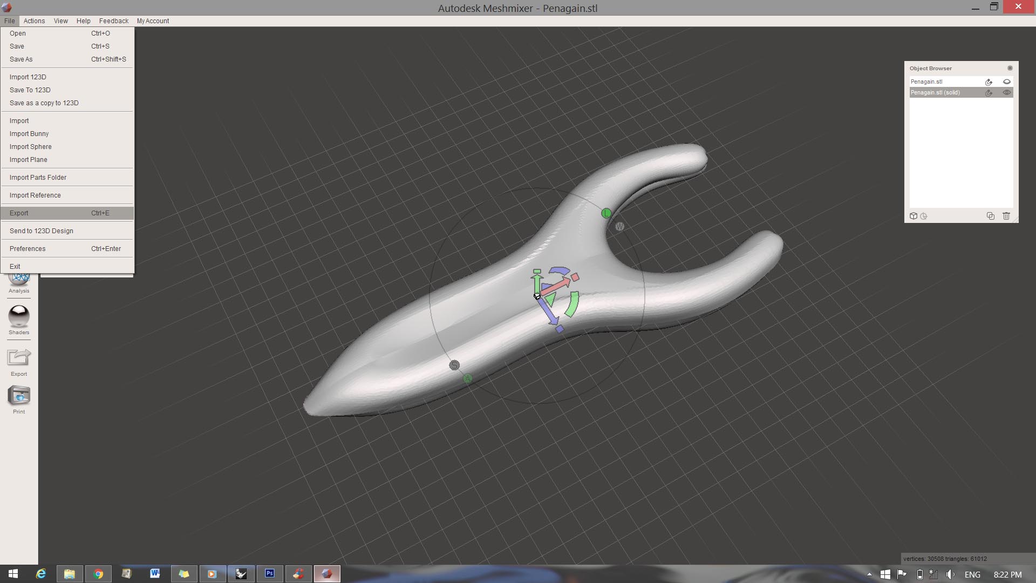
Task: Choose Import Sphere menu entry
Action: pyautogui.click(x=67, y=147)
